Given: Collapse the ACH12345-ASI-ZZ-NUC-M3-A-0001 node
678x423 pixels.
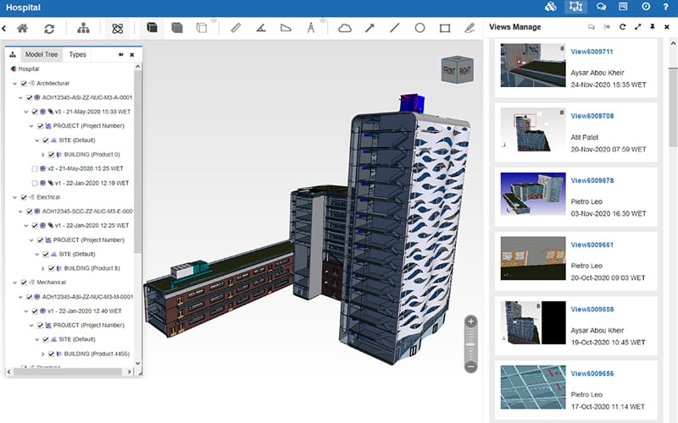Looking at the screenshot, I should (x=20, y=97).
